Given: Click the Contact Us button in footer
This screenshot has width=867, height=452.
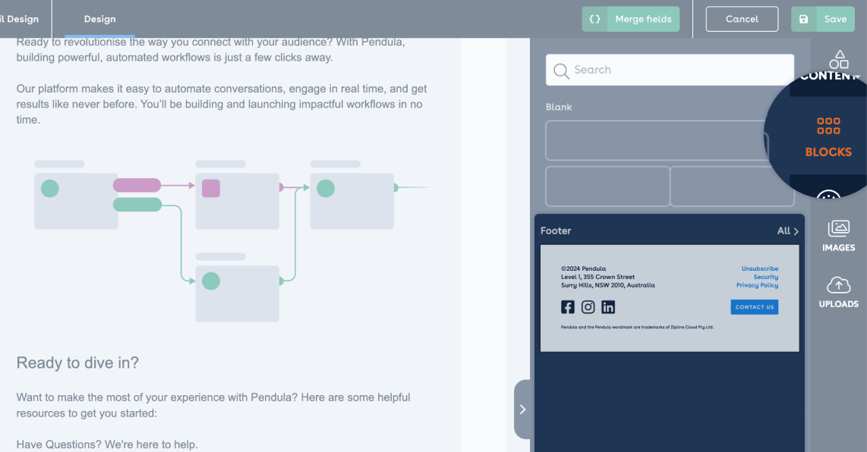Looking at the screenshot, I should tap(755, 307).
